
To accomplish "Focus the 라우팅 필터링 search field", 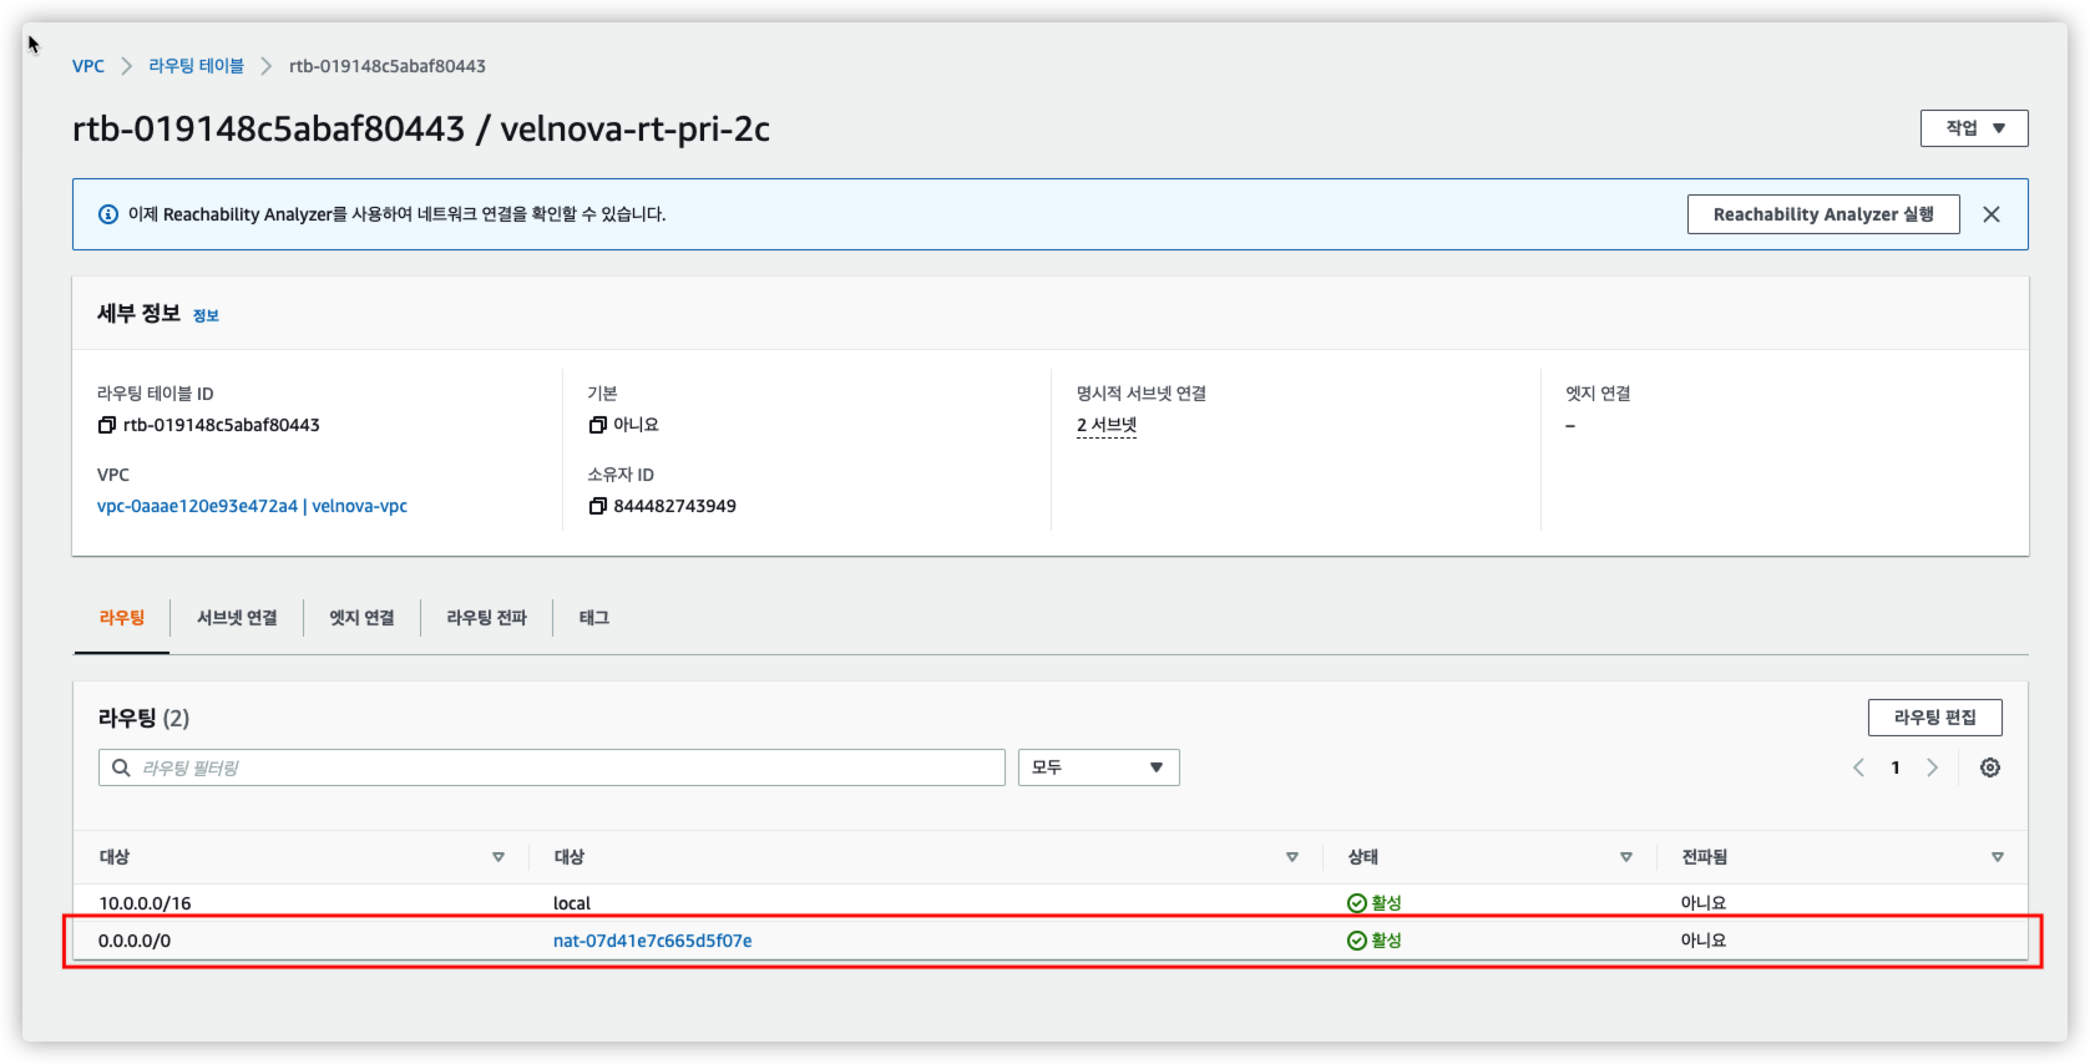I will point(568,767).
